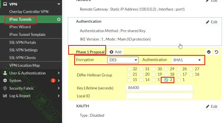This screenshot has width=224, height=123.
Task: Click the System gear icon in sidebar
Action: click(5, 81)
